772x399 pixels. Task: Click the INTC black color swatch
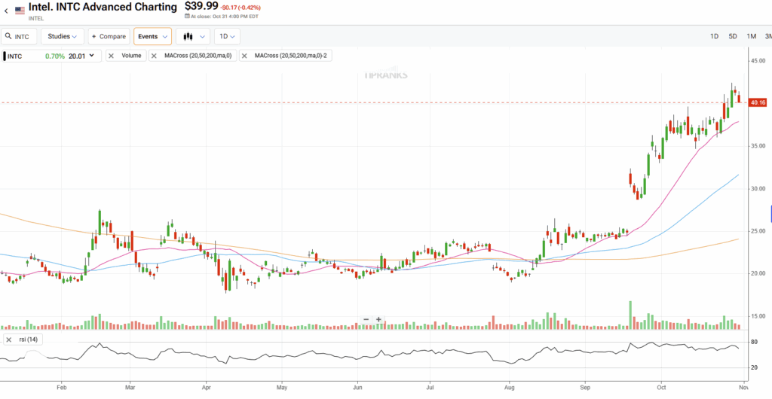5,56
